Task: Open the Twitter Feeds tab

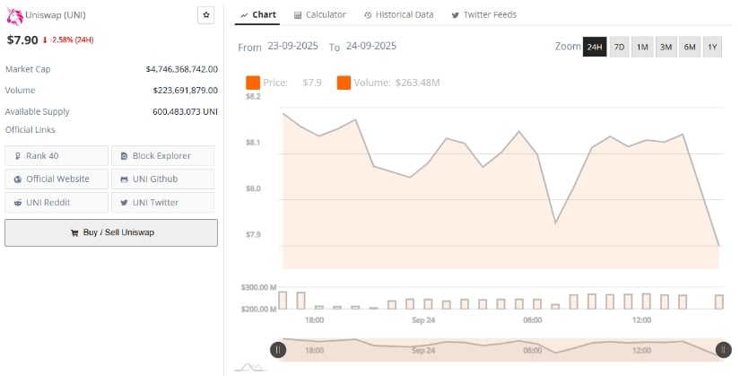Action: (x=483, y=15)
